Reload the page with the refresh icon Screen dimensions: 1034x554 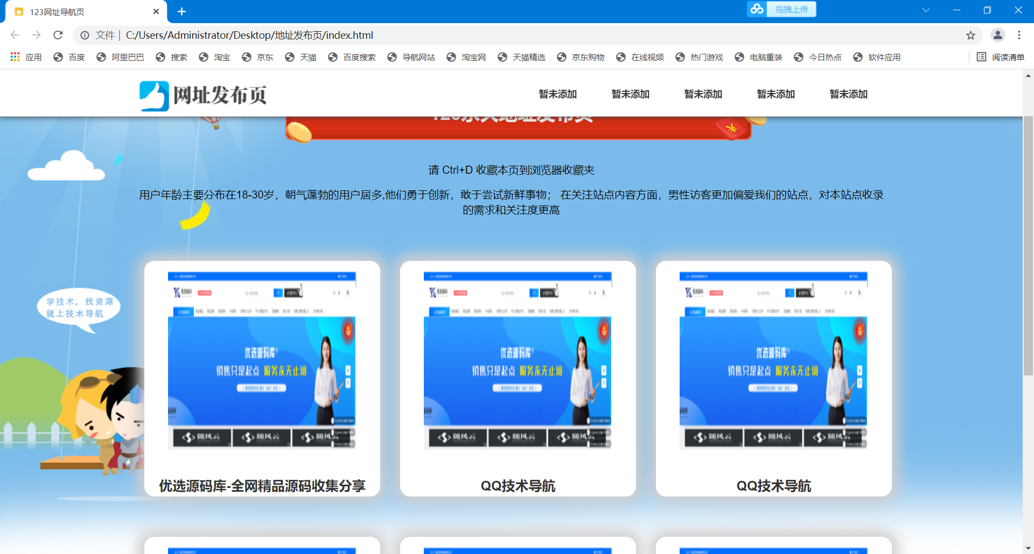point(58,35)
